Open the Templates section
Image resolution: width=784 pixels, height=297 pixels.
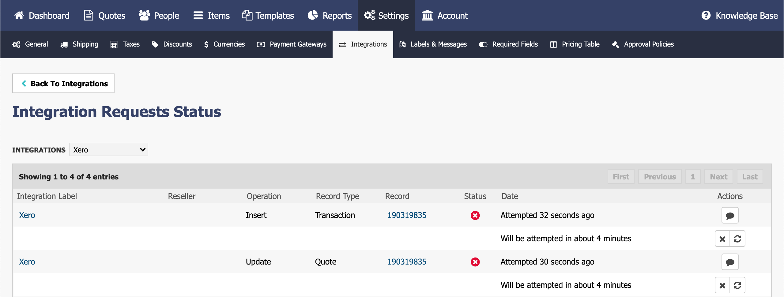[x=268, y=15]
